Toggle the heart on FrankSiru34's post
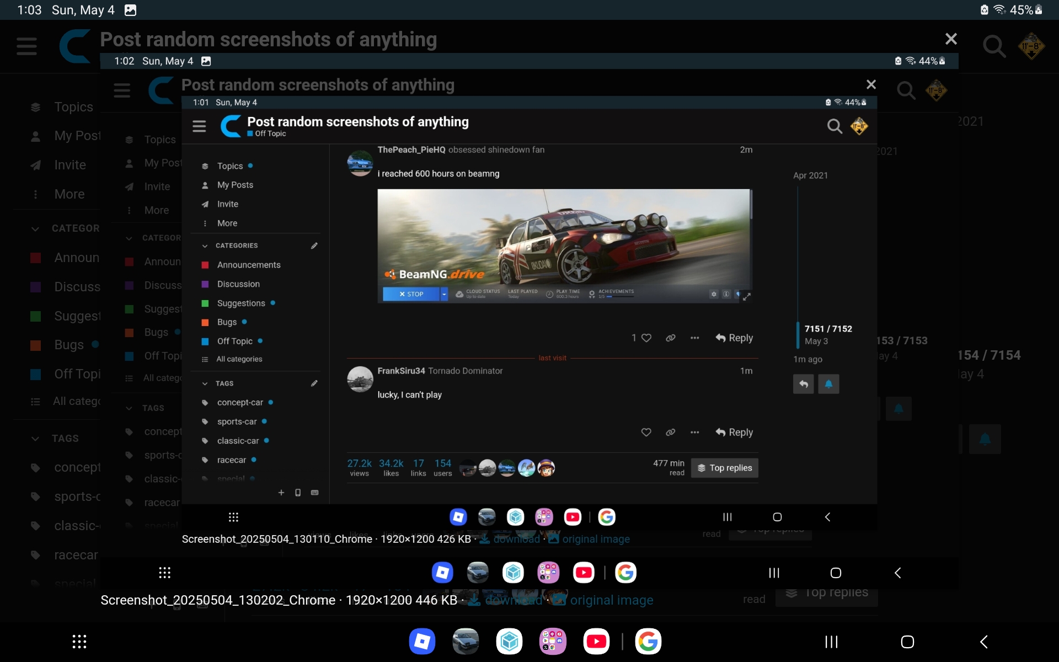The width and height of the screenshot is (1059, 662). pos(646,433)
